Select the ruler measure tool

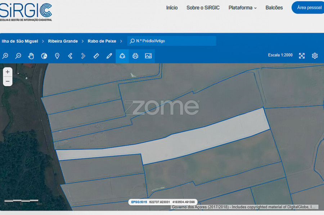coord(96,56)
